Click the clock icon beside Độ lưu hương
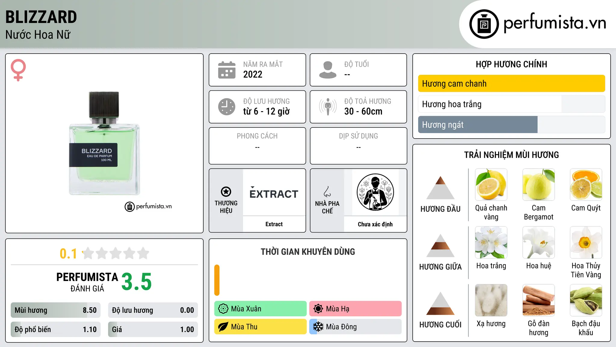This screenshot has height=347, width=616. 227,107
